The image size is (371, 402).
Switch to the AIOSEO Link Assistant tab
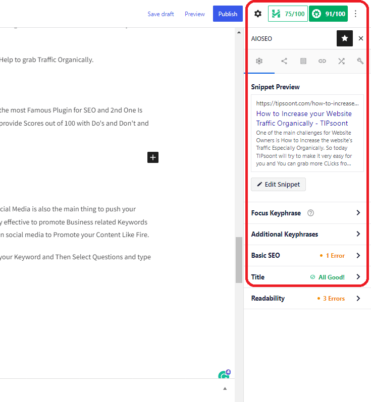pyautogui.click(x=322, y=61)
